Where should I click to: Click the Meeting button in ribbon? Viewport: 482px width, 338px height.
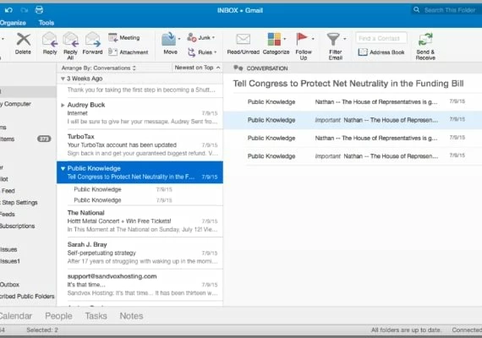coord(124,38)
